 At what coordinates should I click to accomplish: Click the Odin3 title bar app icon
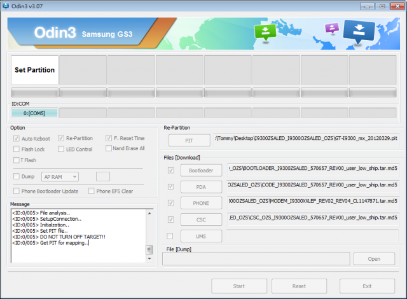[6, 6]
